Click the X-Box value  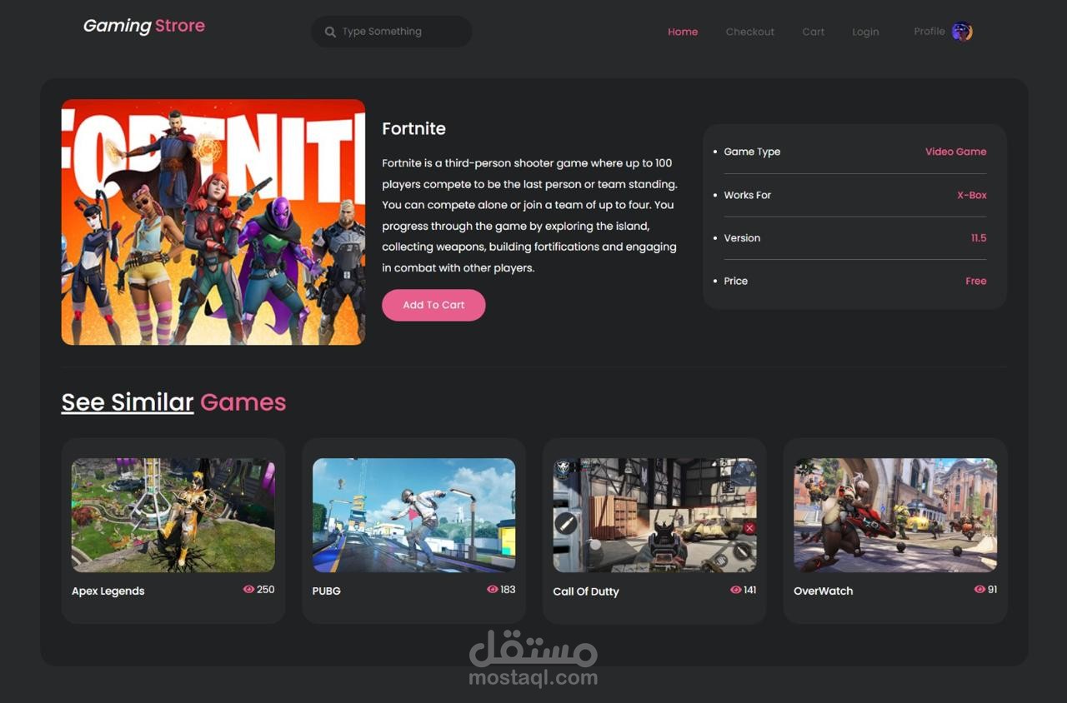pyautogui.click(x=972, y=195)
